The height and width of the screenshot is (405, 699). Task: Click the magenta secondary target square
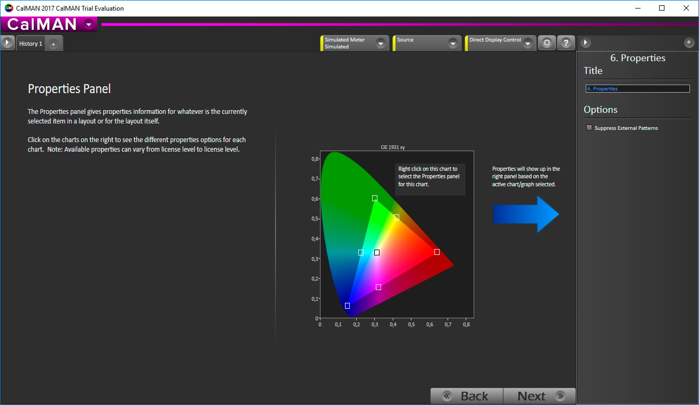378,287
